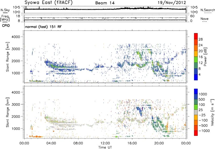Viewport: 215px width, 149px height.
Task: Click the "-100" value on the velocity color bar
Action: [203, 120]
